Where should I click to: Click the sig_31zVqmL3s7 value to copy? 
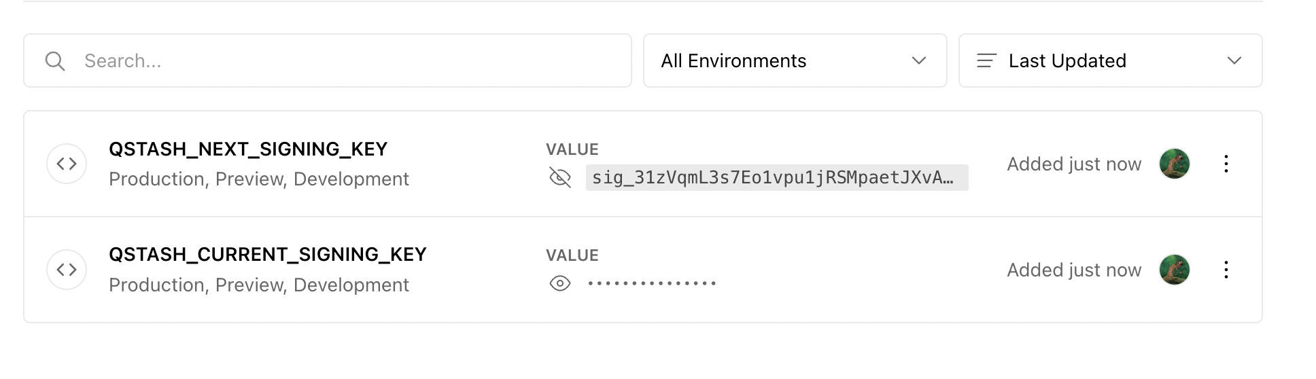point(777,177)
